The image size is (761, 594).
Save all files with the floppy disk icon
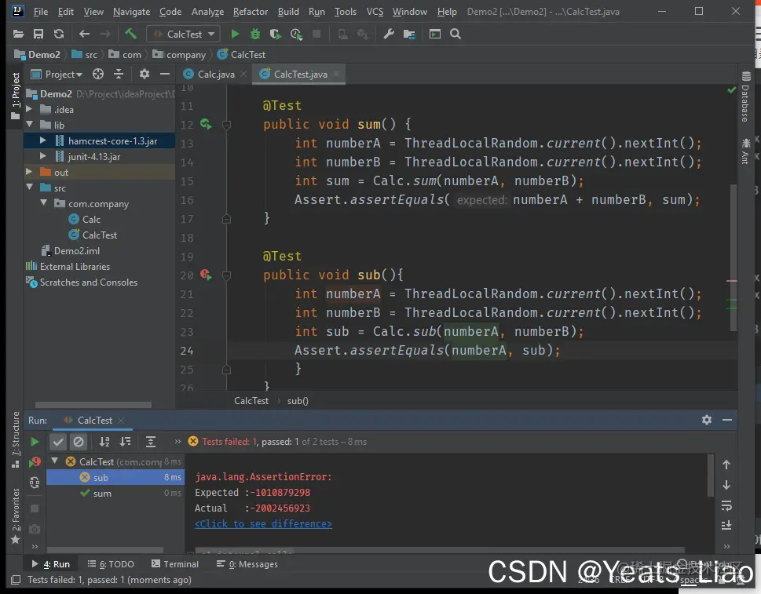tap(38, 34)
